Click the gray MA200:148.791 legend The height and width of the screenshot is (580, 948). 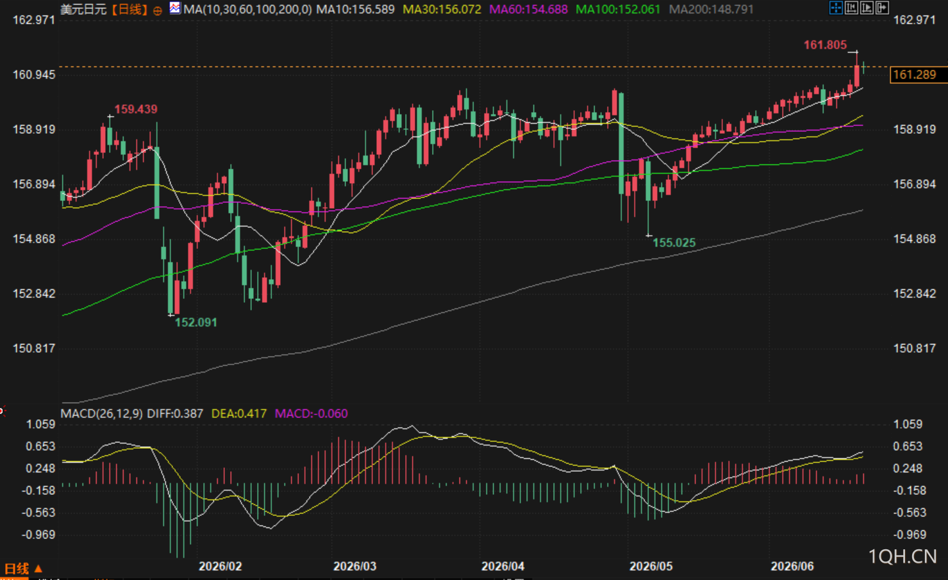(711, 10)
